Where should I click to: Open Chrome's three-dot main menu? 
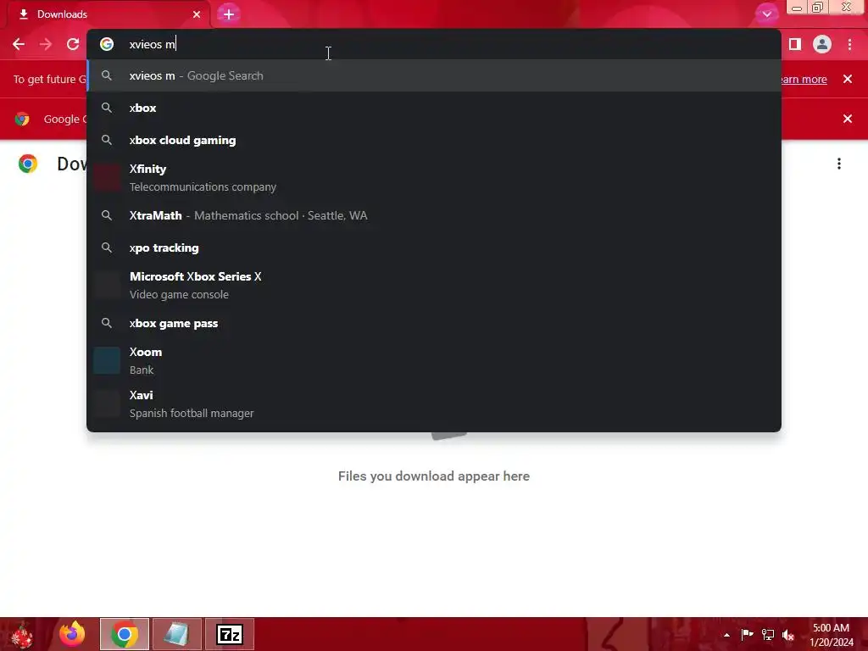point(849,44)
